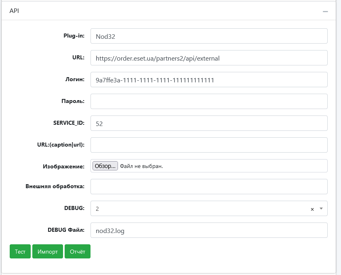
Task: Collapse the API panel with minus icon
Action: point(325,11)
